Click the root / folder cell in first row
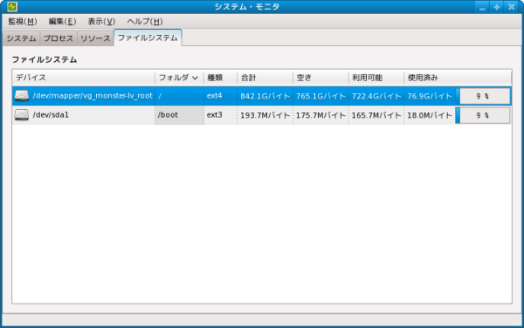 tap(179, 96)
